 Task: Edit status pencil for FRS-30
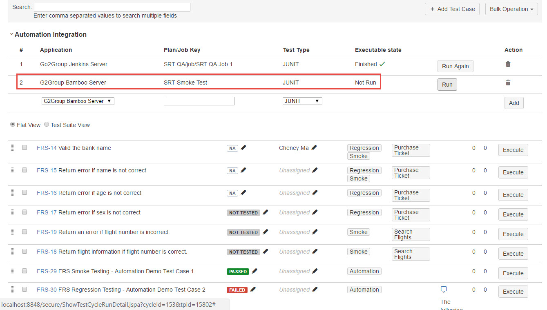pyautogui.click(x=253, y=290)
